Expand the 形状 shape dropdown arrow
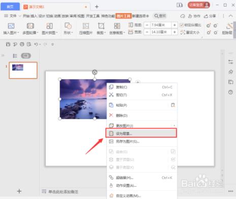The image size is (236, 199). (x=72, y=32)
